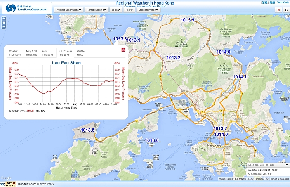Open the Text Only version link
Screen dimensions: 290x187
(283, 2)
